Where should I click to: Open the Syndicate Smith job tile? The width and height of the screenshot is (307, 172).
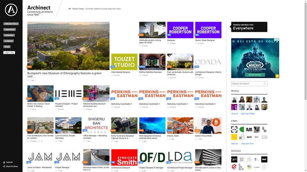[124, 157]
